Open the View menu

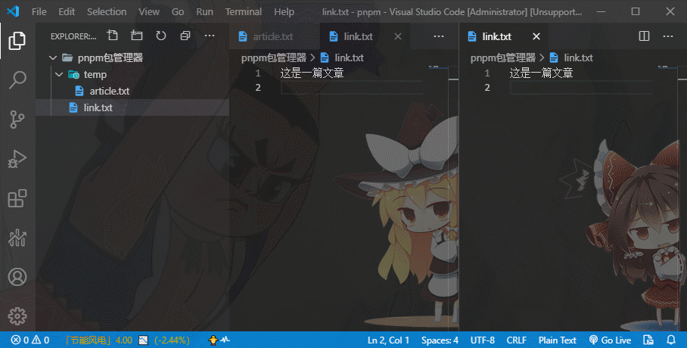click(149, 12)
